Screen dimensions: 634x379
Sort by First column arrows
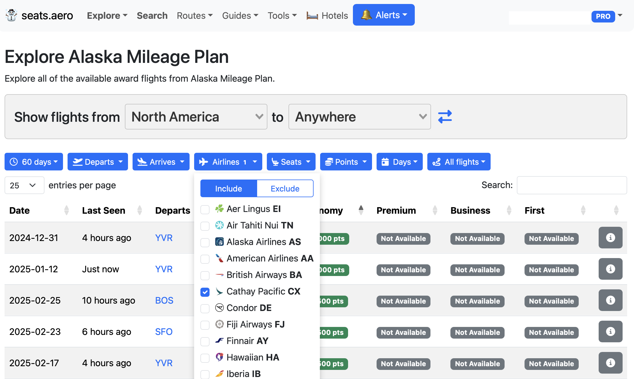583,210
